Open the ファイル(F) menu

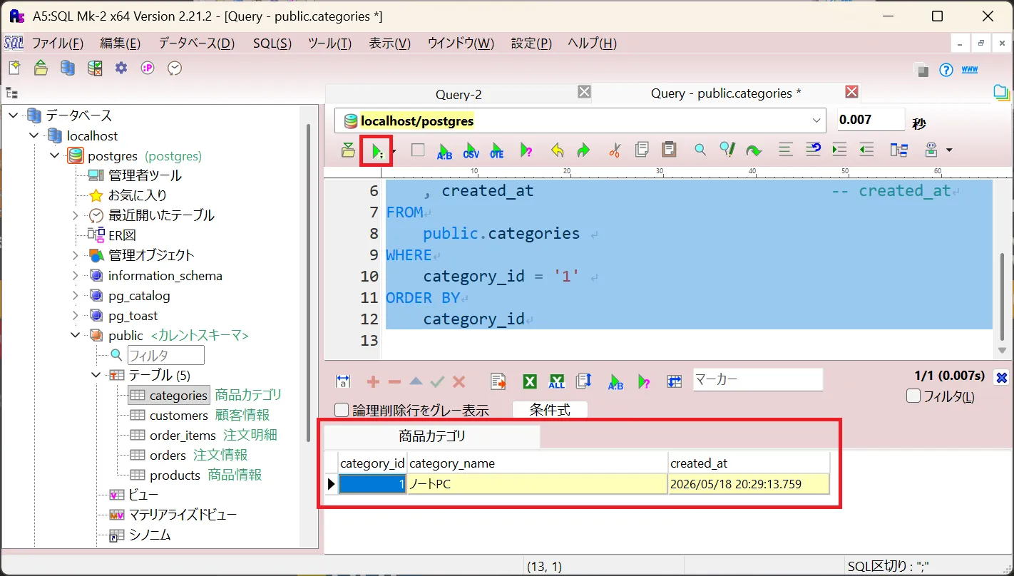tap(58, 43)
